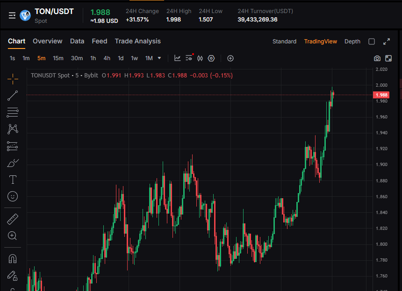Open the Trade Analysis tab
The image size is (402, 291).
point(138,41)
